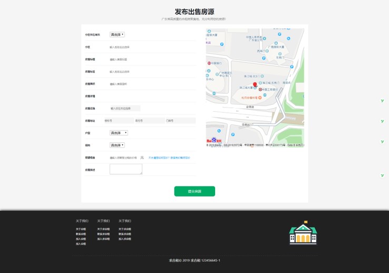This screenshot has height=273, width=389.
Task: Click the red location marker on the map
Action: 255,84
